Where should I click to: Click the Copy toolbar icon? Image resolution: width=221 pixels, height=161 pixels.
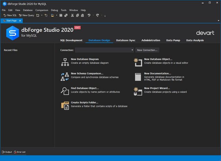click(x=77, y=15)
